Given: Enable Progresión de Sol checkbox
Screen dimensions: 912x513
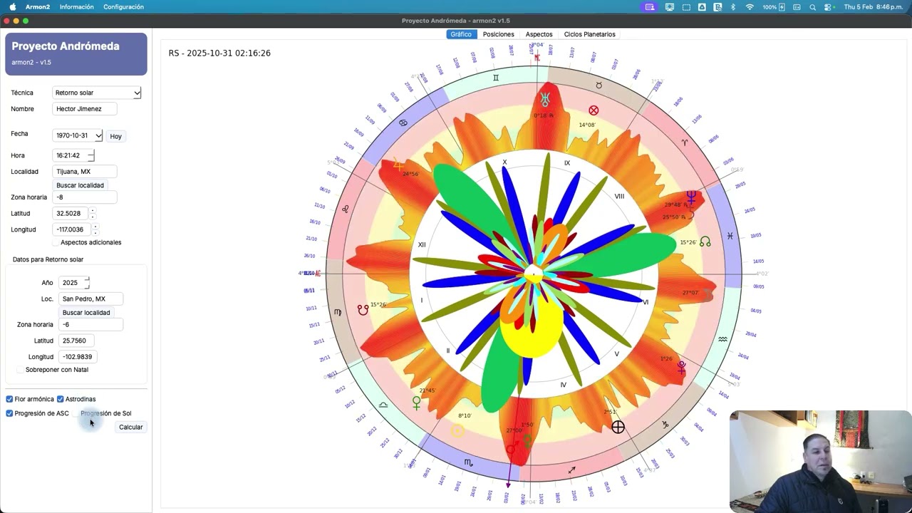Looking at the screenshot, I should tap(76, 413).
